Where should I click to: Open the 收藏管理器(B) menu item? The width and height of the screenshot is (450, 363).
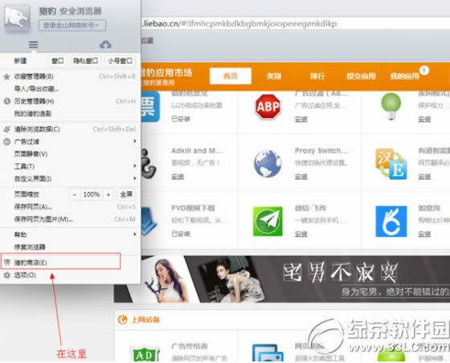[x=71, y=76]
